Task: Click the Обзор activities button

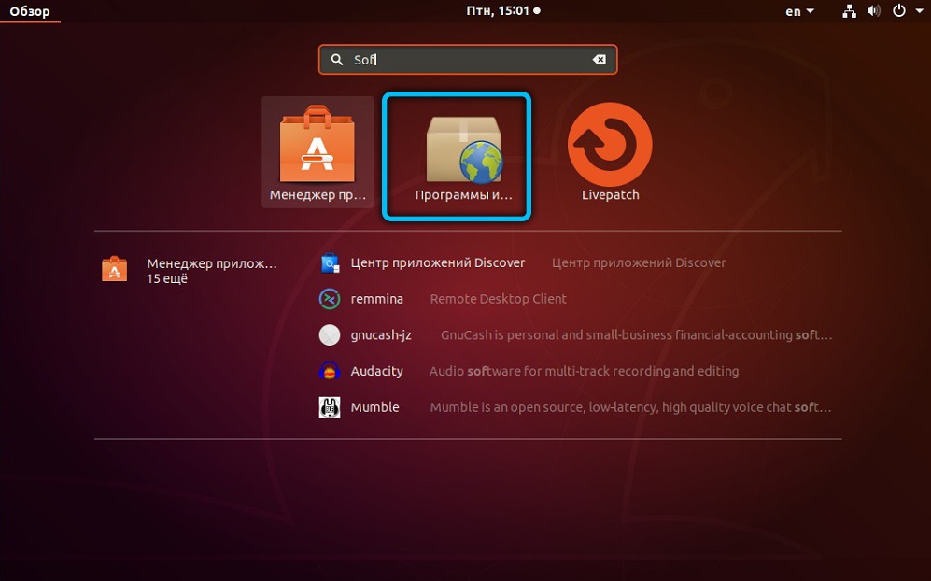Action: point(30,11)
